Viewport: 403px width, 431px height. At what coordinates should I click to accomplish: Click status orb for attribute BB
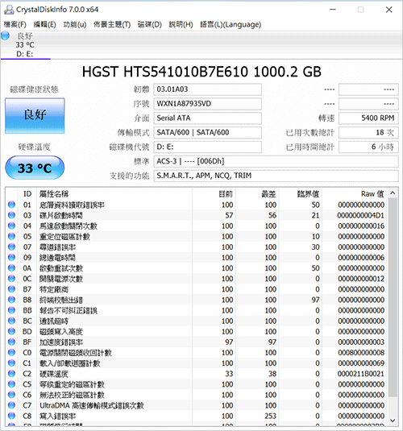[11, 310]
